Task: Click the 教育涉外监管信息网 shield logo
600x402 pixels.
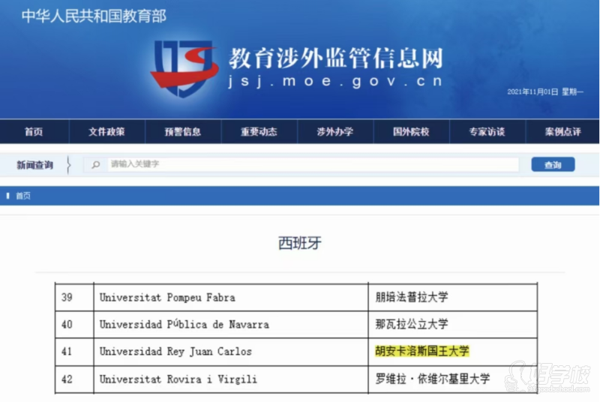Action: click(184, 68)
